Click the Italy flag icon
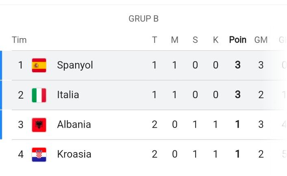 39,95
